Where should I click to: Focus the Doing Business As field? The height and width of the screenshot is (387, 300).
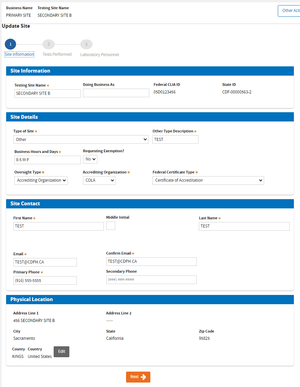click(116, 93)
